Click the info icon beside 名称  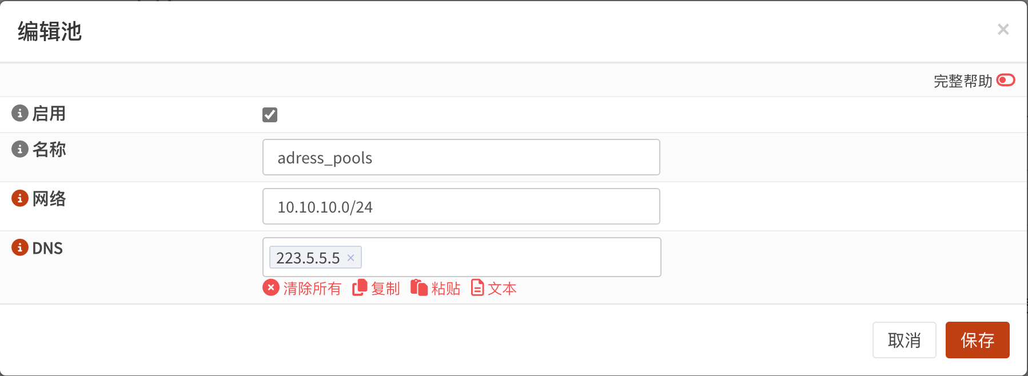[x=20, y=149]
